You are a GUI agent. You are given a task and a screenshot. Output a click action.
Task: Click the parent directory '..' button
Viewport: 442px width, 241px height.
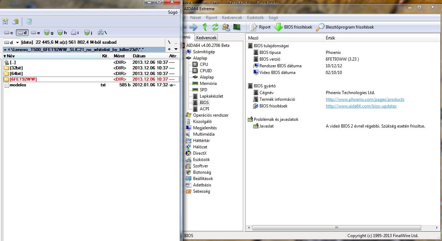(175, 42)
